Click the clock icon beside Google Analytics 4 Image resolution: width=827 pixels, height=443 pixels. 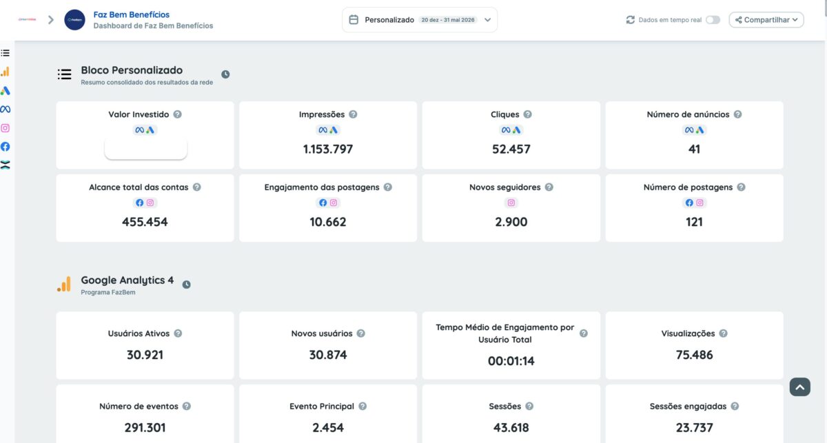[x=186, y=285]
